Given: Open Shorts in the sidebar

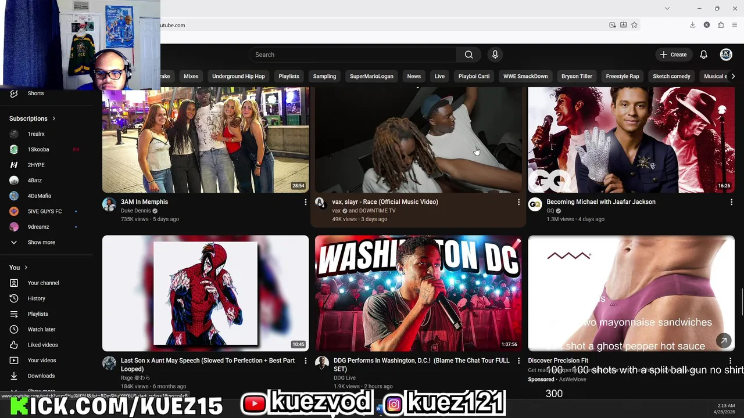Looking at the screenshot, I should (35, 93).
